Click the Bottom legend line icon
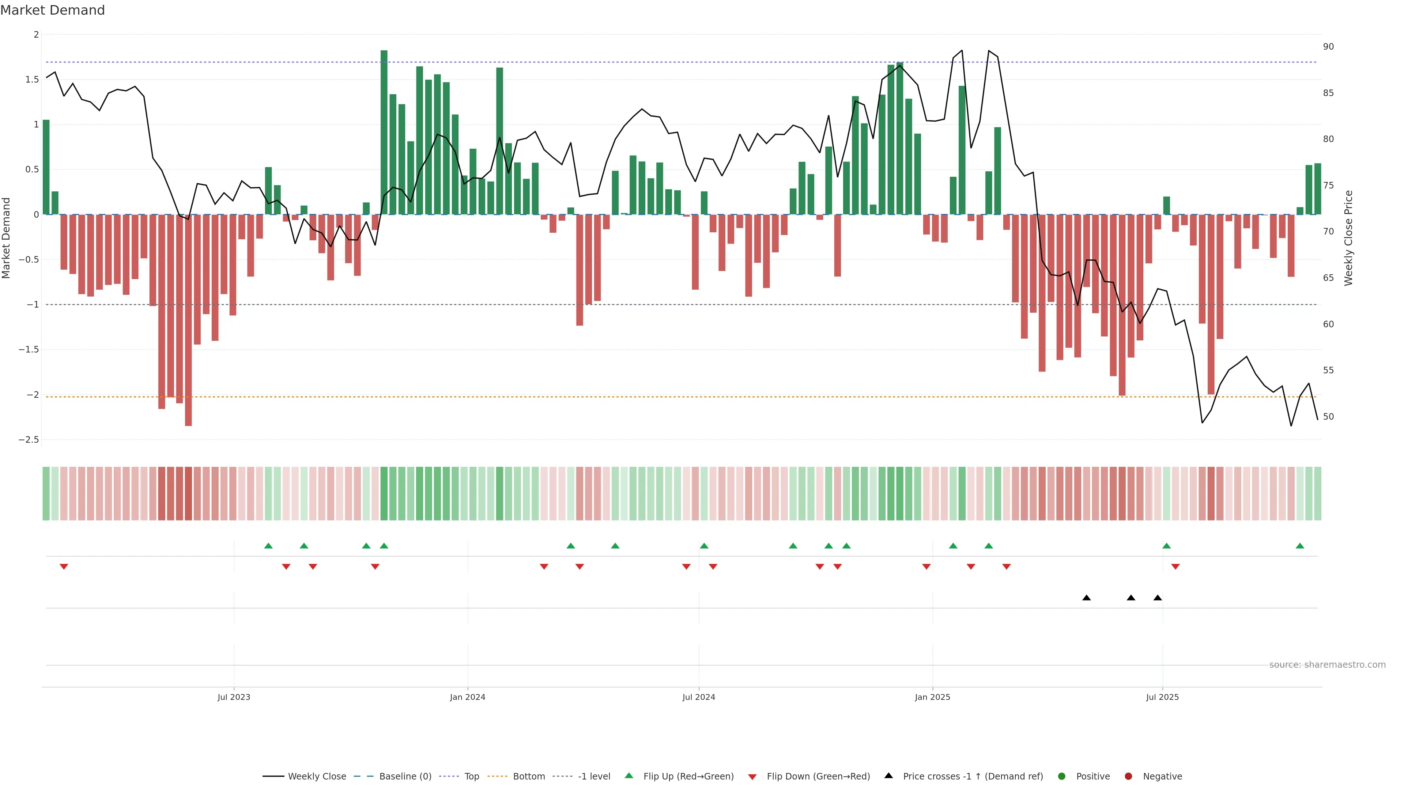1404x789 pixels. (497, 776)
